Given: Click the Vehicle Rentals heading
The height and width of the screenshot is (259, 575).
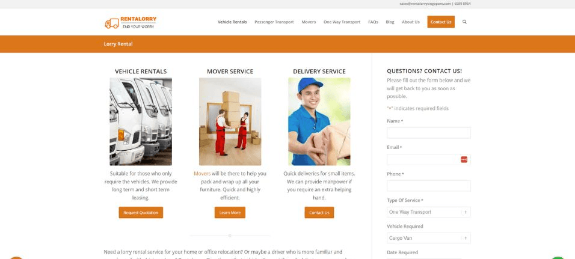Looking at the screenshot, I should (141, 72).
